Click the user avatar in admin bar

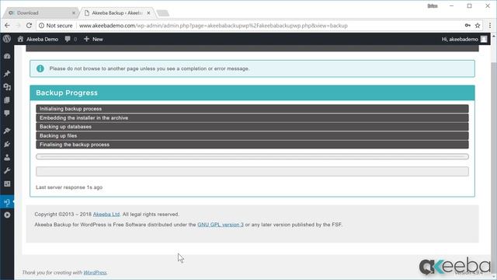point(484,39)
